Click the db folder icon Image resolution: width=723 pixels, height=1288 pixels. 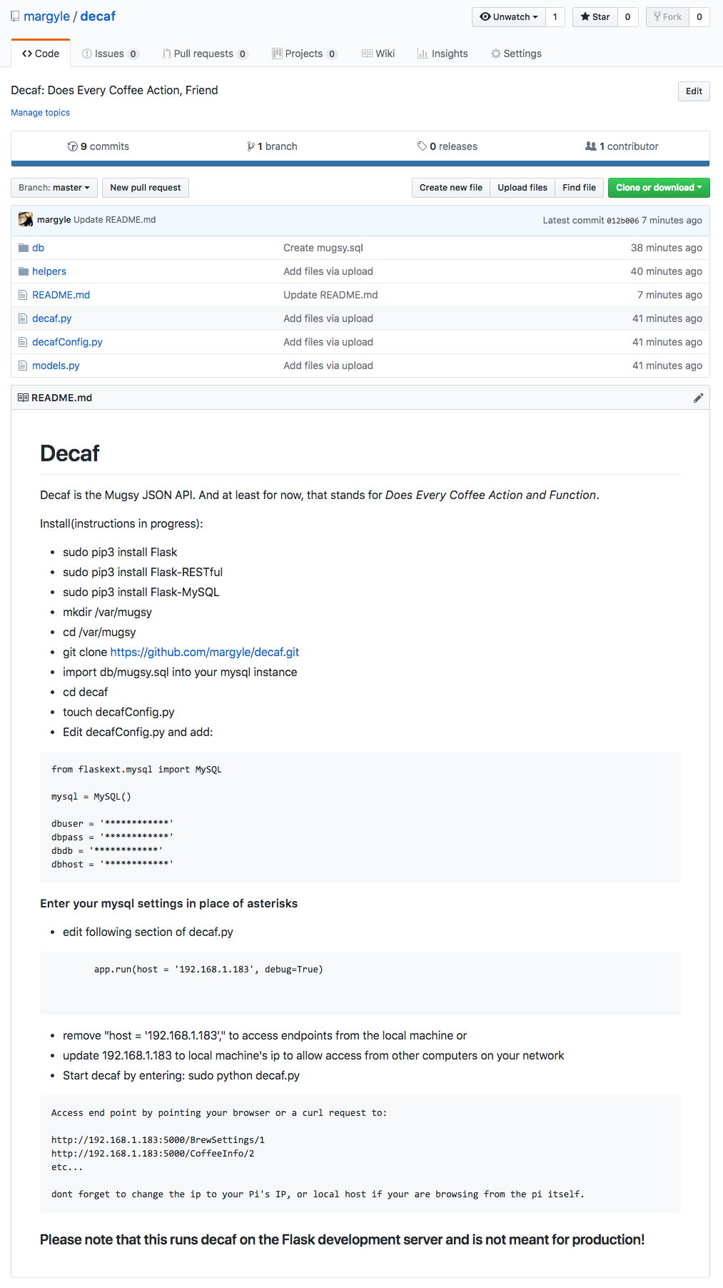[24, 248]
